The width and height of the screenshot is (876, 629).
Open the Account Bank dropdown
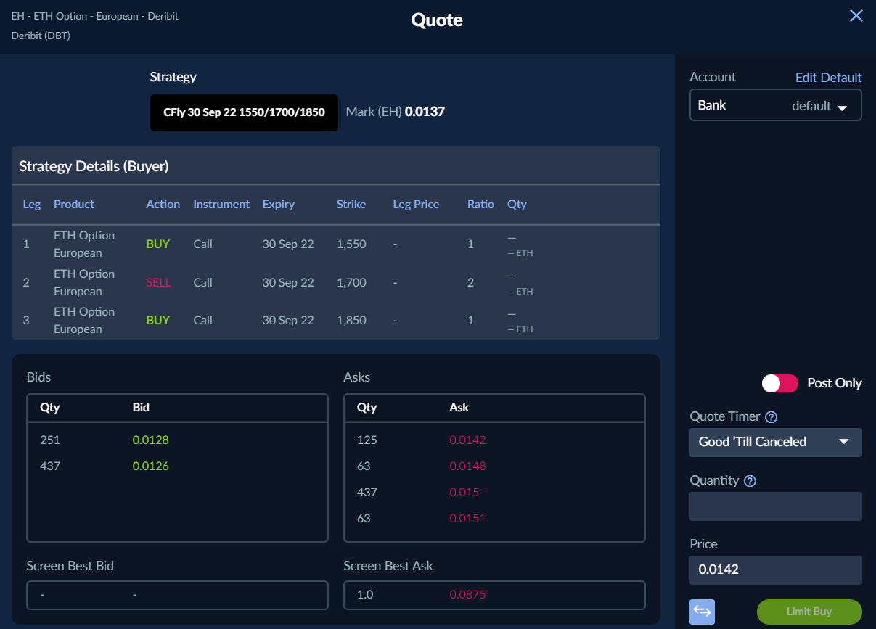[x=775, y=105]
